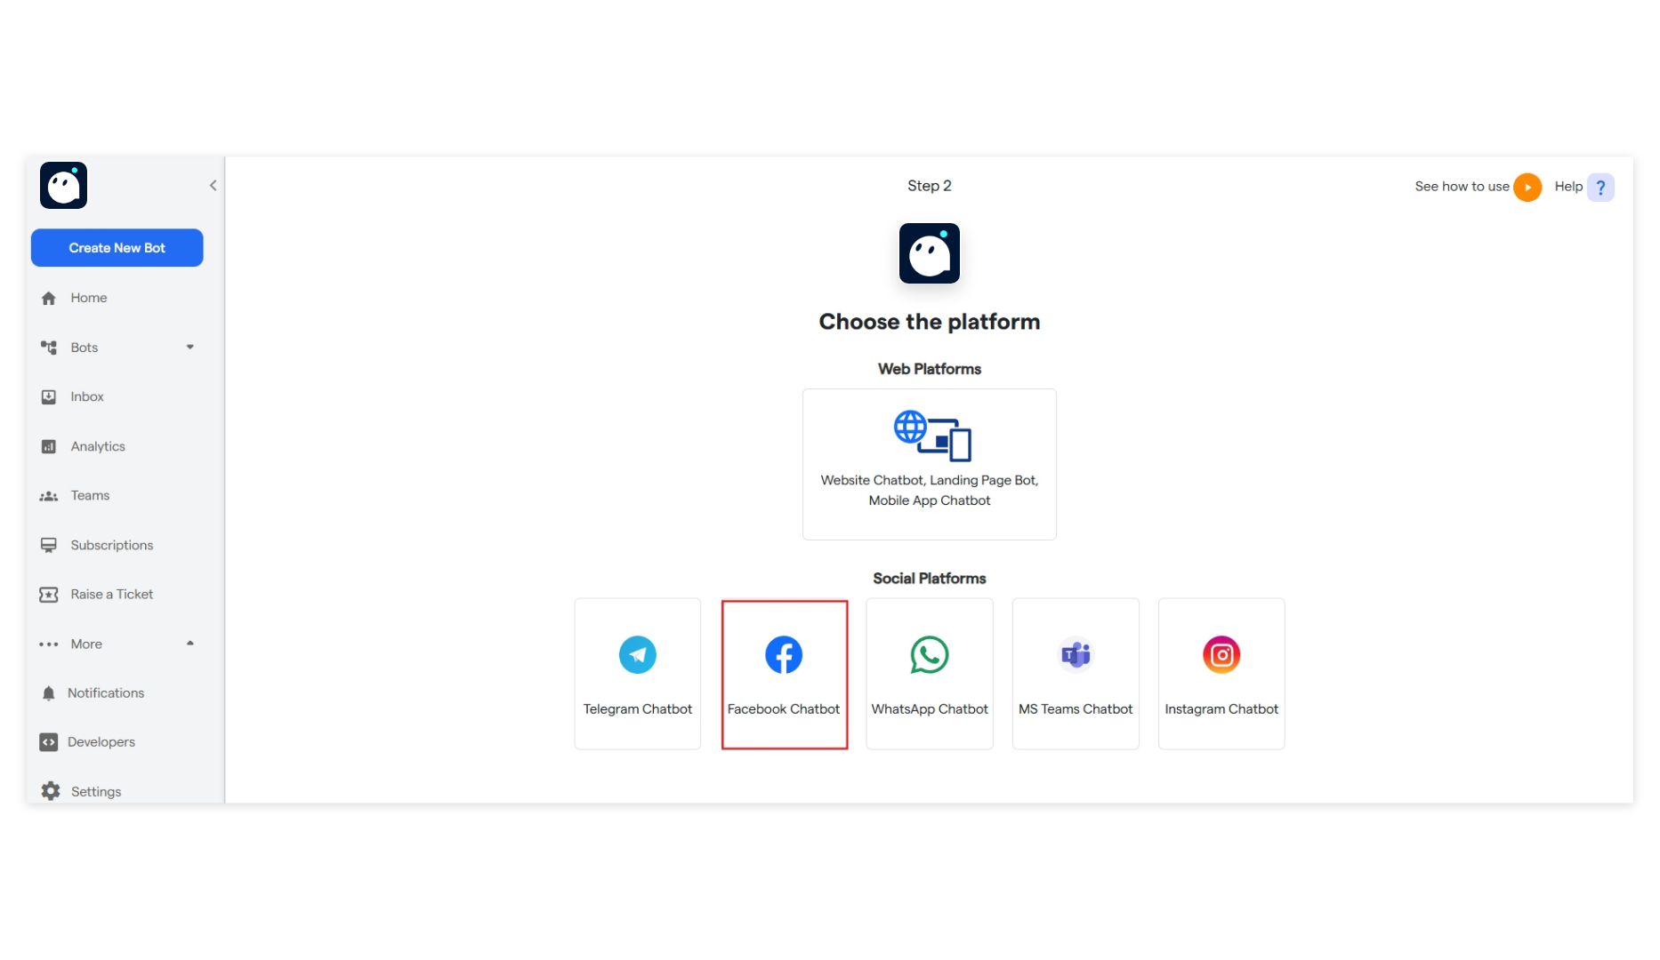Select the Facebook Chatbot platform icon
1660x960 pixels.
pyautogui.click(x=784, y=655)
